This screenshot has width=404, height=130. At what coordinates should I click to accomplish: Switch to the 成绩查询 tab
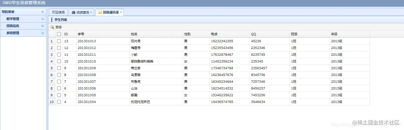click(82, 12)
